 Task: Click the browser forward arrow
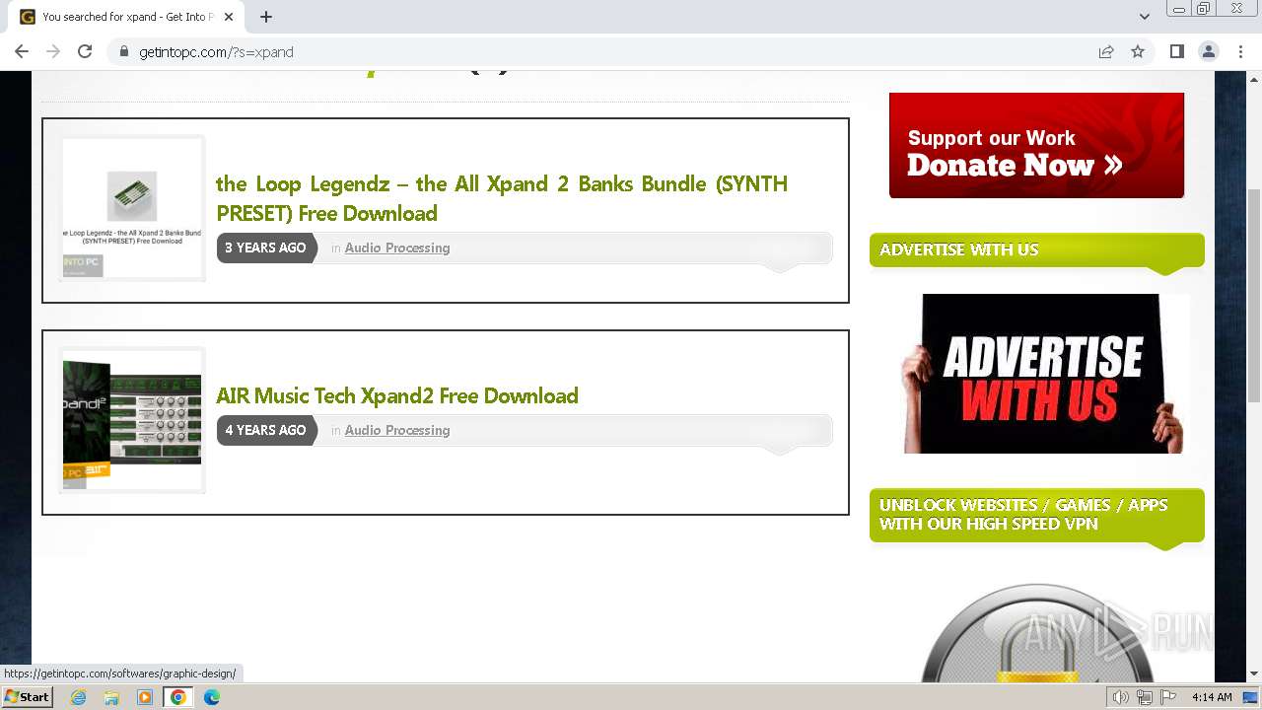tap(53, 52)
